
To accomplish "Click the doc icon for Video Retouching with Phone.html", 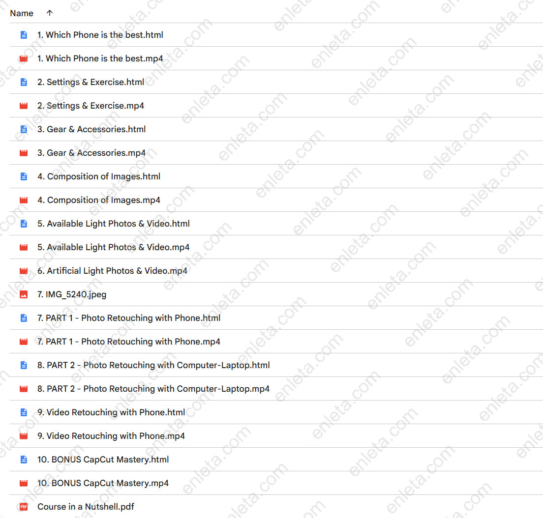I will [x=24, y=412].
